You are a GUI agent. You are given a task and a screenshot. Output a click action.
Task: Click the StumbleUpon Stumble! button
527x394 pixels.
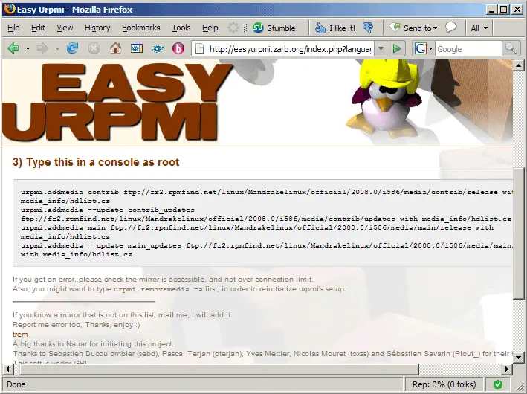(275, 28)
